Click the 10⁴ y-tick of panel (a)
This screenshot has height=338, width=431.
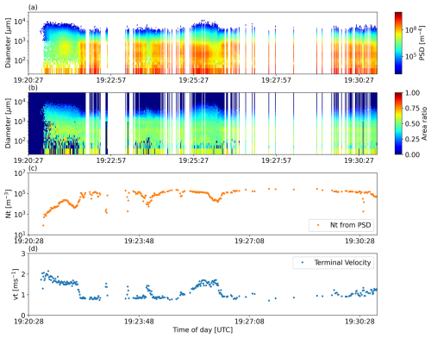(20, 22)
